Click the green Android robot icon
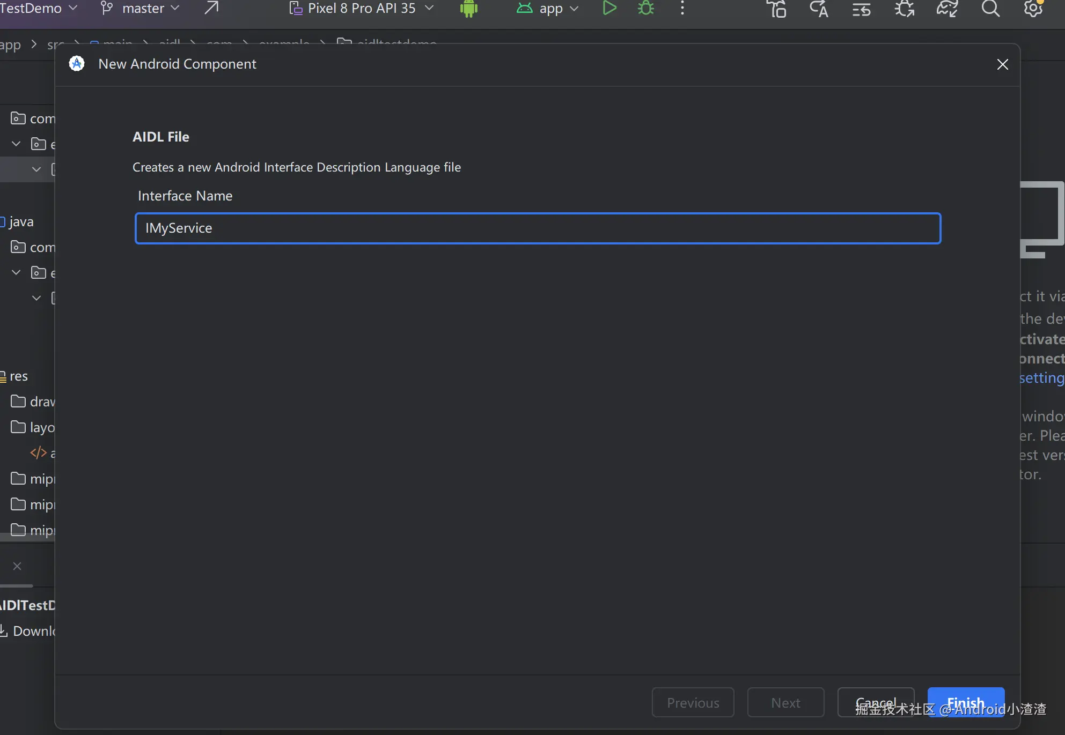Image resolution: width=1065 pixels, height=735 pixels. [468, 9]
